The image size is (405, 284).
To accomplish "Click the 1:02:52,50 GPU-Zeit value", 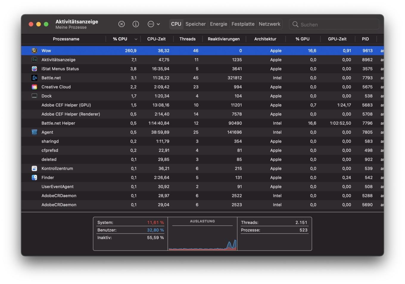I will [340, 123].
